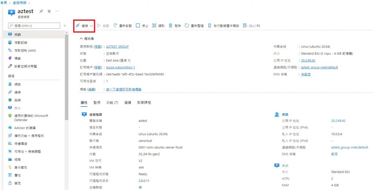Viewport: 373px width, 190px height.
Task: Select the 屬性 tab above properties
Action: pos(84,103)
